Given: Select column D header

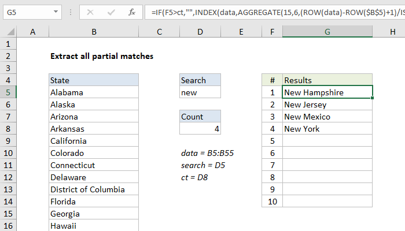Looking at the screenshot, I should 200,33.
